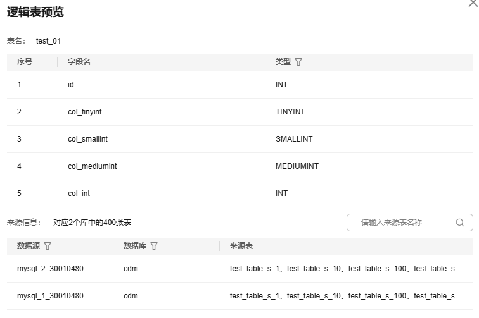This screenshot has height=318, width=479.
Task: Click the MEDIUMINT type cell
Action: tap(297, 166)
